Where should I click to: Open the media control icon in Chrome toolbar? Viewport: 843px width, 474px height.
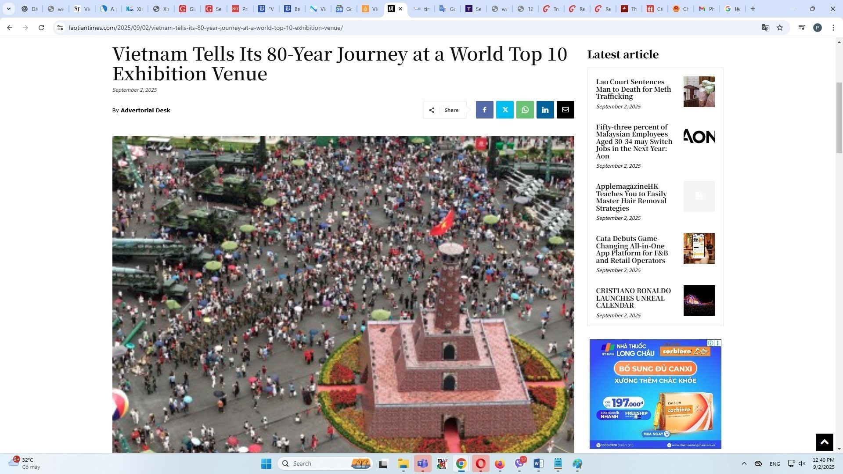pos(802,28)
